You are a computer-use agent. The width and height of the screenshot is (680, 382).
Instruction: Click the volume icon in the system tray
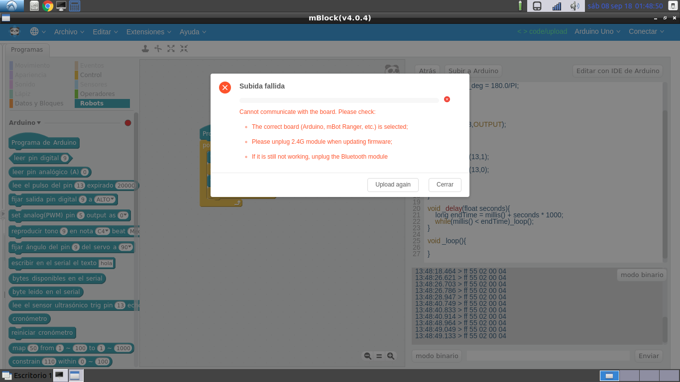click(x=575, y=6)
